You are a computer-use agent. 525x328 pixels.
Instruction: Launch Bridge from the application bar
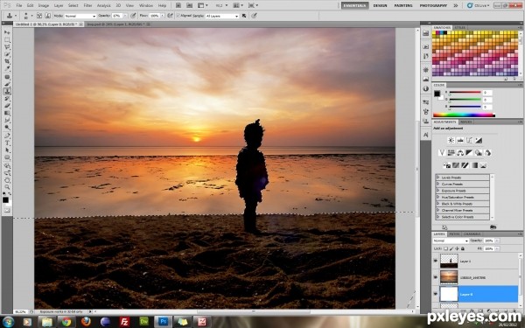click(178, 5)
